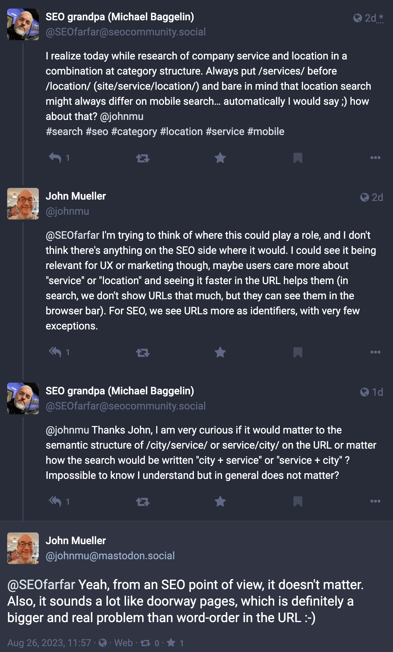Viewport: 393px width, 652px height.
Task: Bookmark the /city/service/ question post
Action: pyautogui.click(x=298, y=502)
